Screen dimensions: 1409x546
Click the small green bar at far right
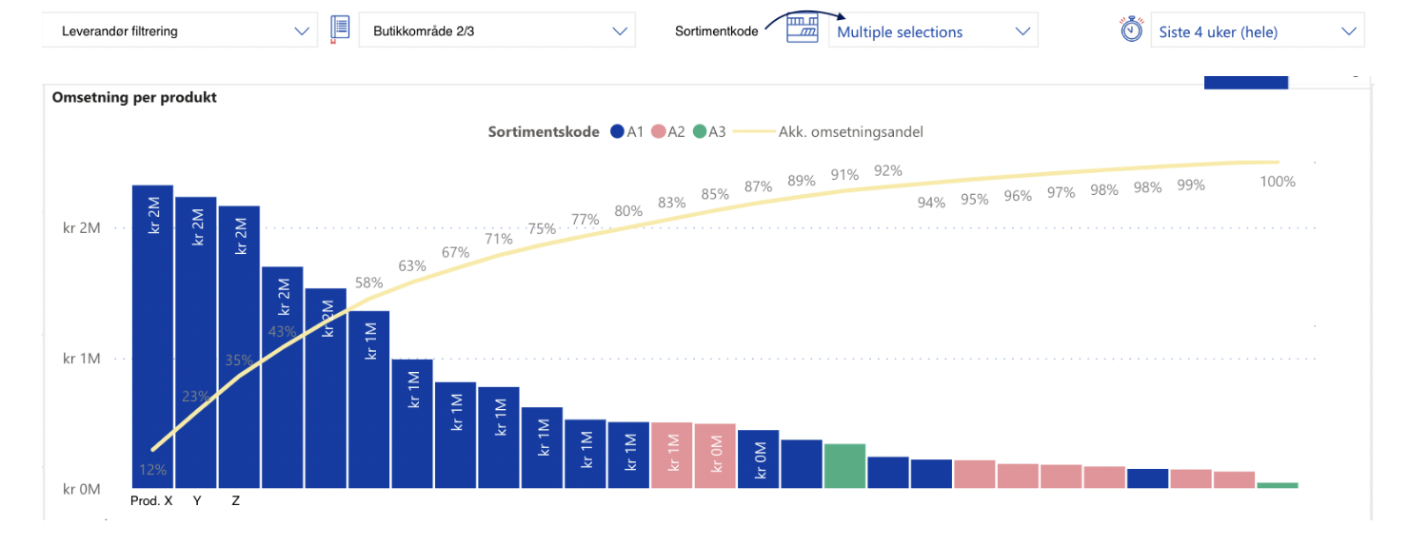click(1278, 485)
